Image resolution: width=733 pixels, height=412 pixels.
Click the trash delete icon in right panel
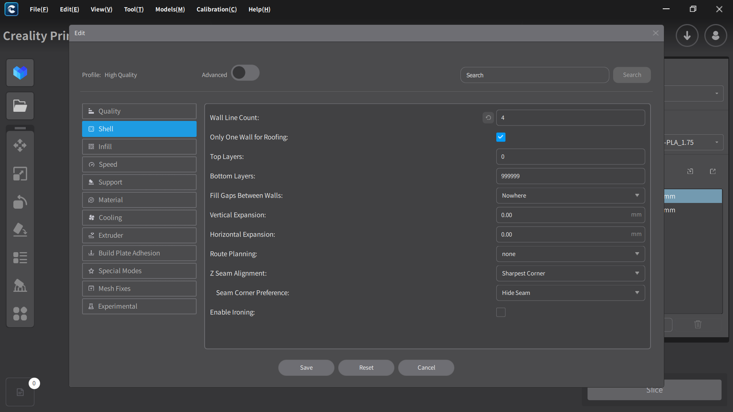pyautogui.click(x=698, y=324)
